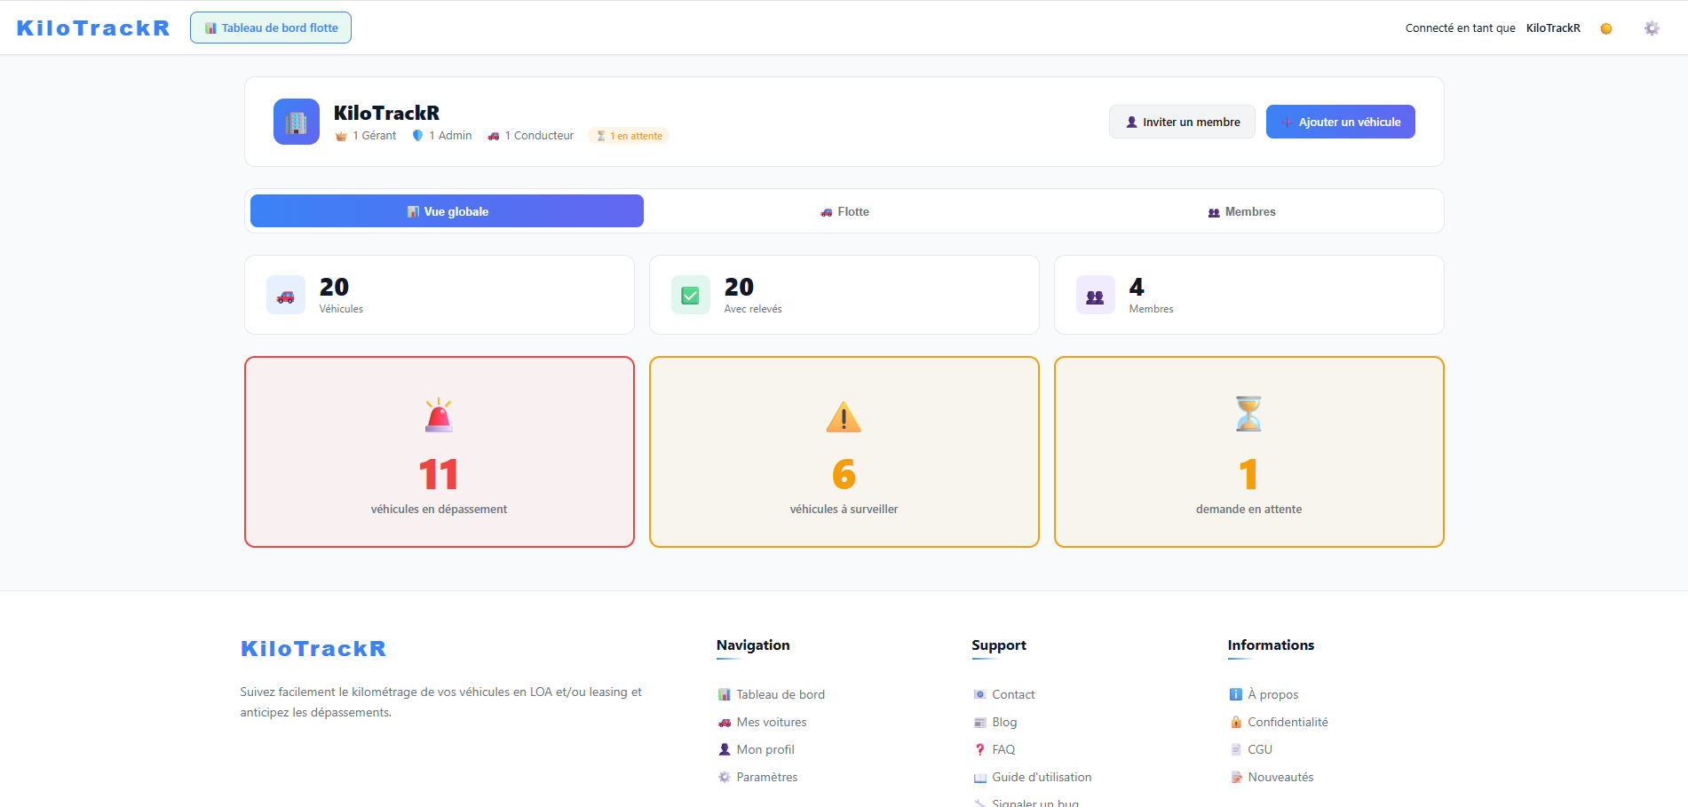Screen dimensions: 1688x807
Task: Open the FAQ link
Action: click(x=995, y=749)
